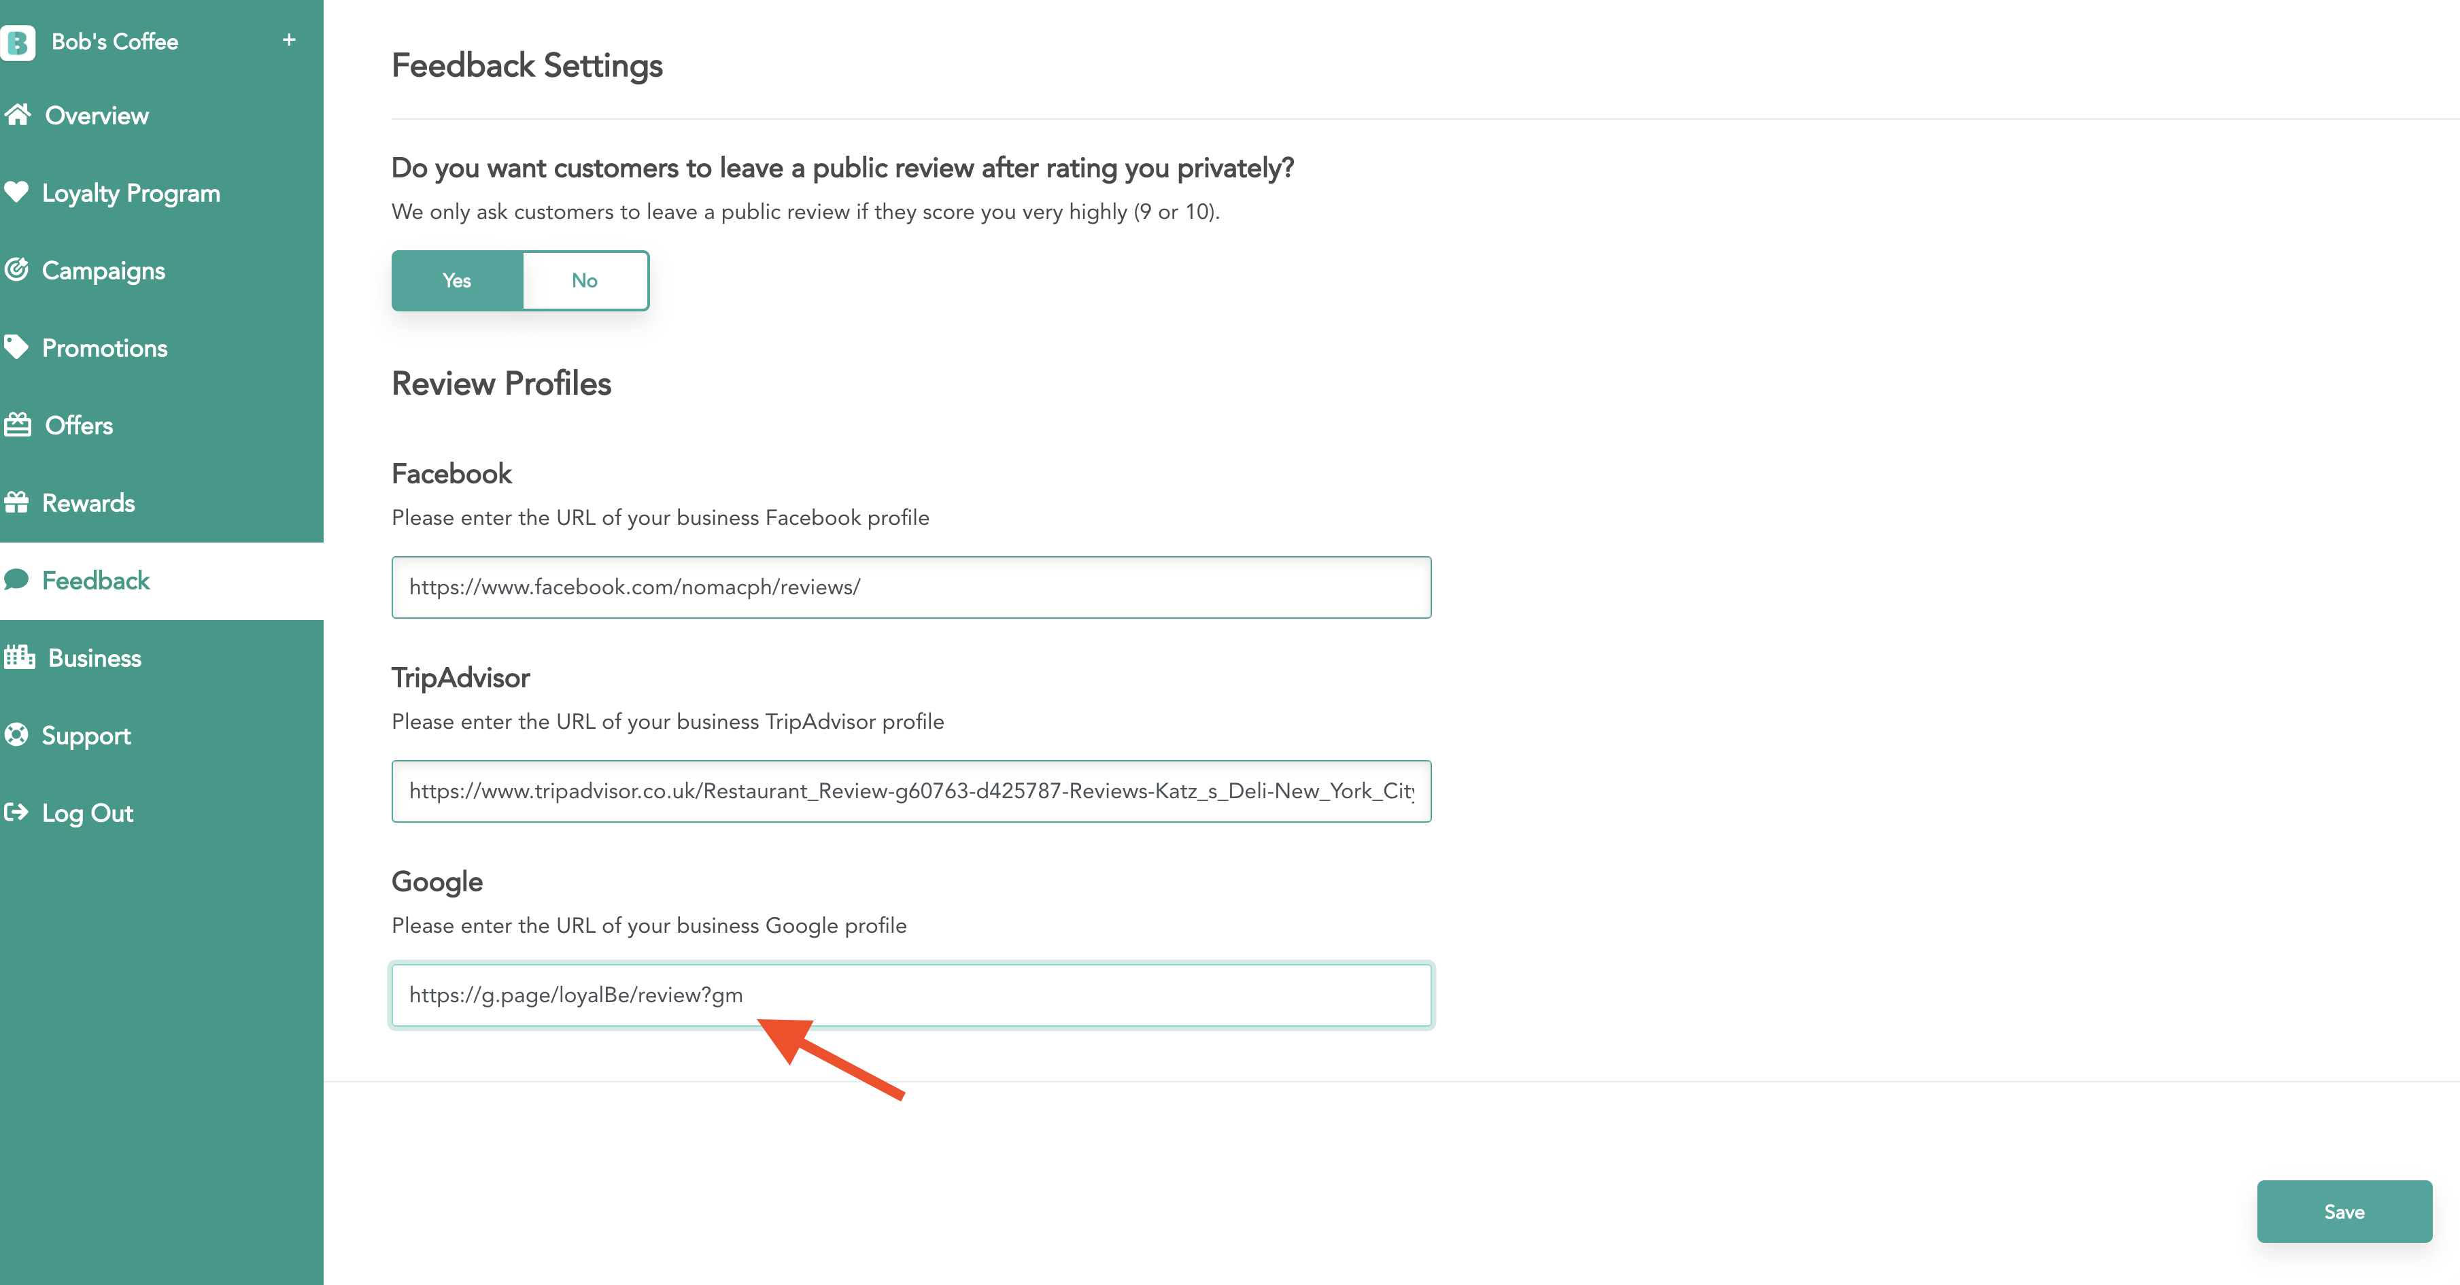Click the Overview house icon
This screenshot has width=2460, height=1285.
pos(18,116)
